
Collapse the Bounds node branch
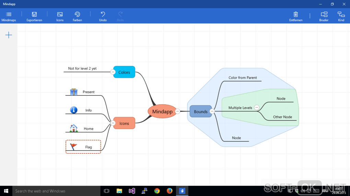(212, 111)
